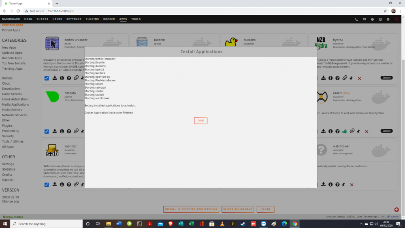Open the Main menu tab
This screenshot has height=228, width=405.
click(28, 19)
